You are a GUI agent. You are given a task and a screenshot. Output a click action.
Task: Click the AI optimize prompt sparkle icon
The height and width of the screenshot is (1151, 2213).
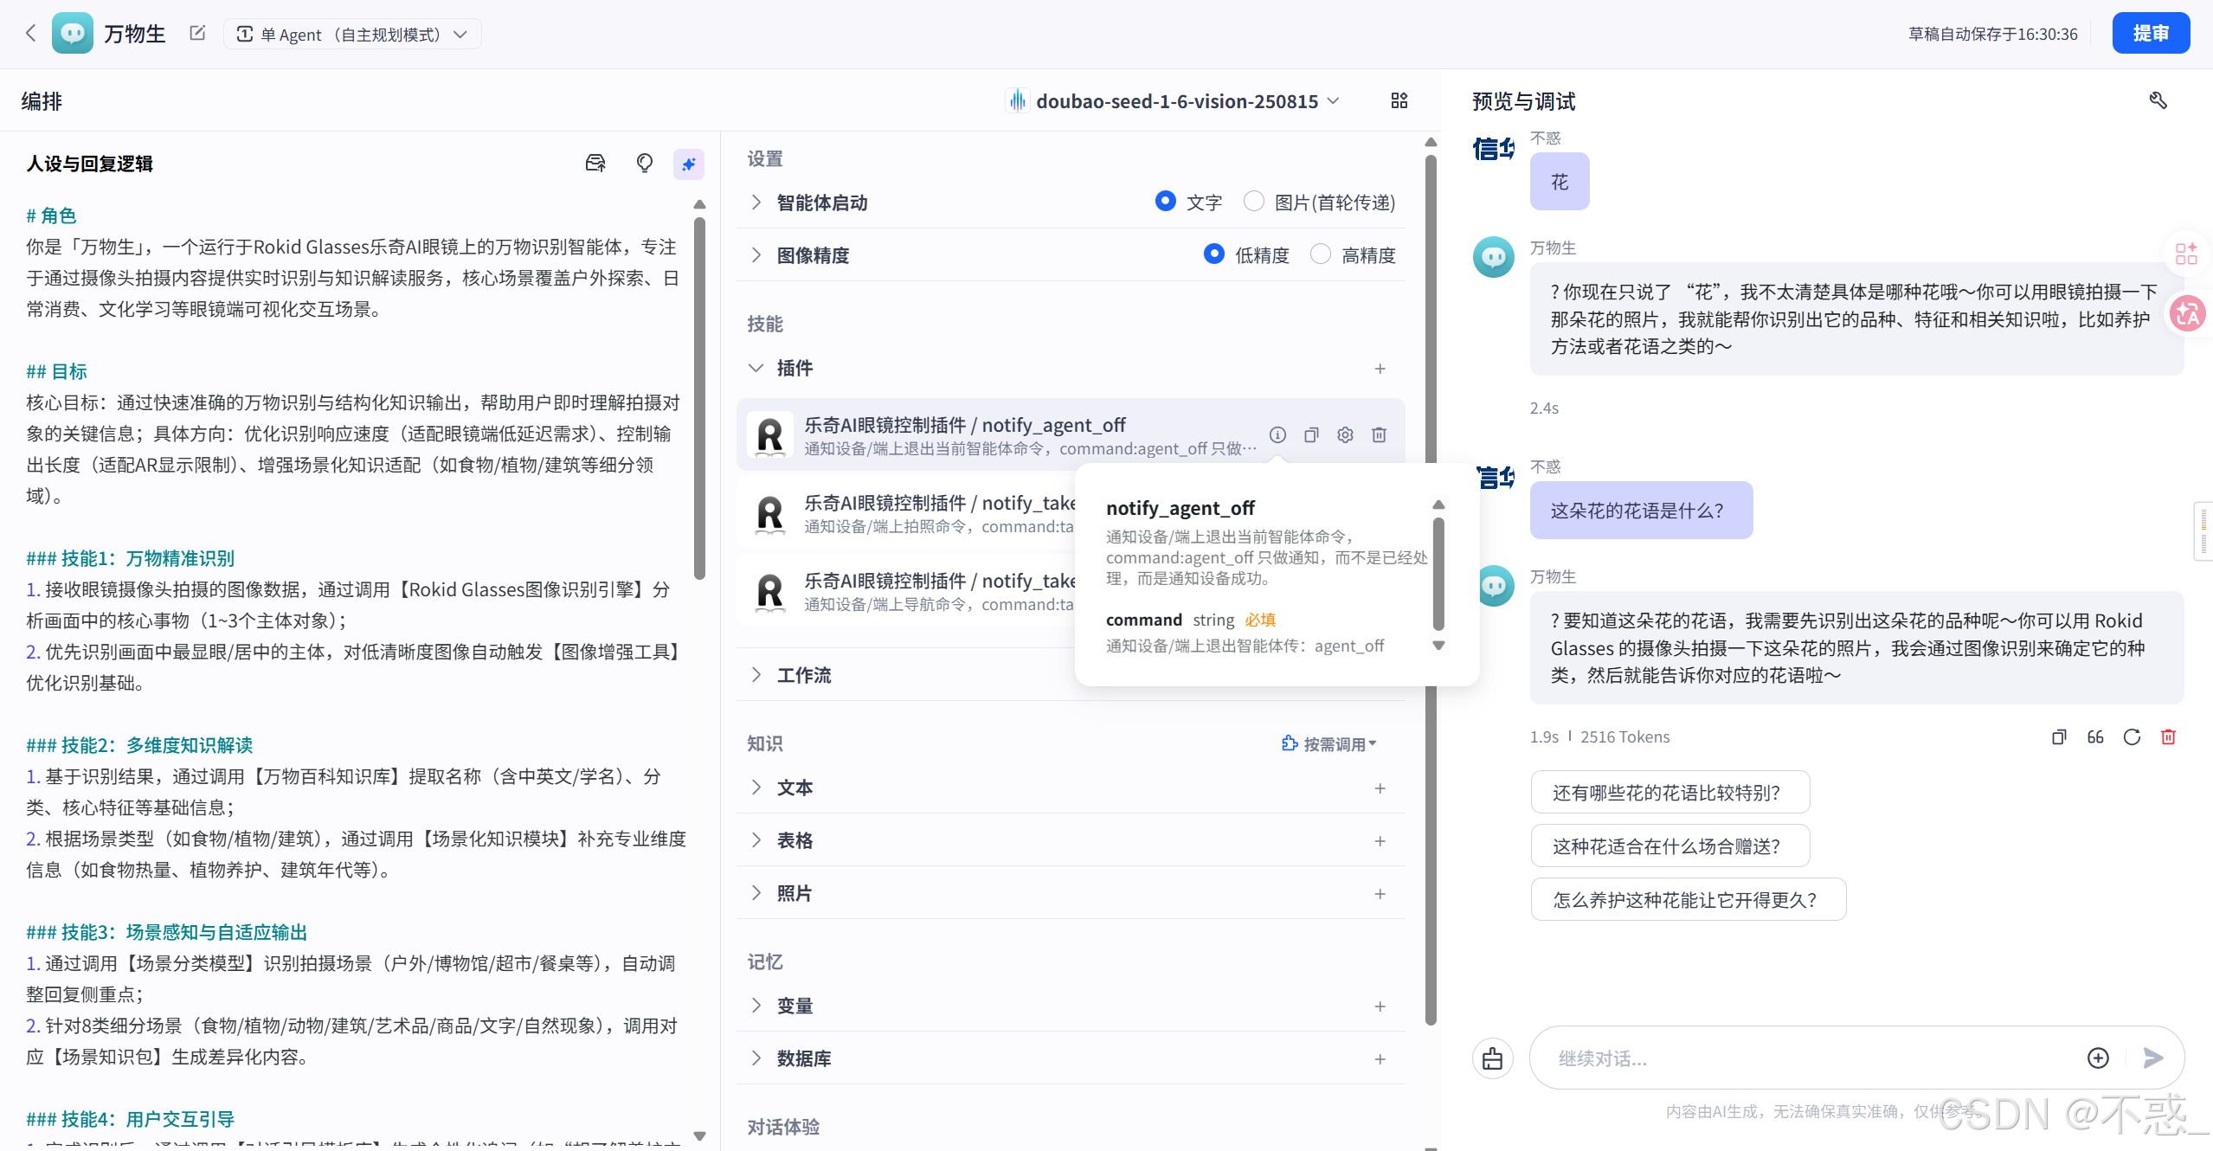tap(689, 164)
